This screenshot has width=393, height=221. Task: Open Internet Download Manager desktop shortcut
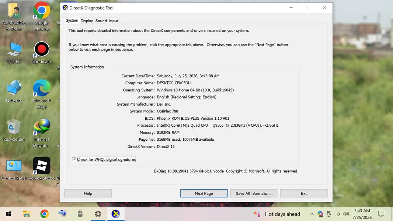(42, 133)
